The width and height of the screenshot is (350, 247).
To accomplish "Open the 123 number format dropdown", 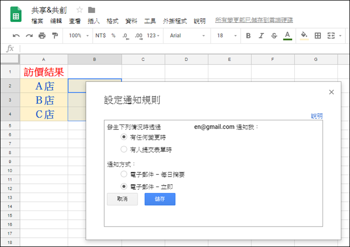I will click(153, 35).
